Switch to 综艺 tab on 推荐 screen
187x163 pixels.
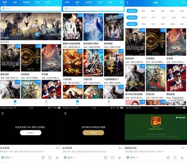(x=47, y=2)
